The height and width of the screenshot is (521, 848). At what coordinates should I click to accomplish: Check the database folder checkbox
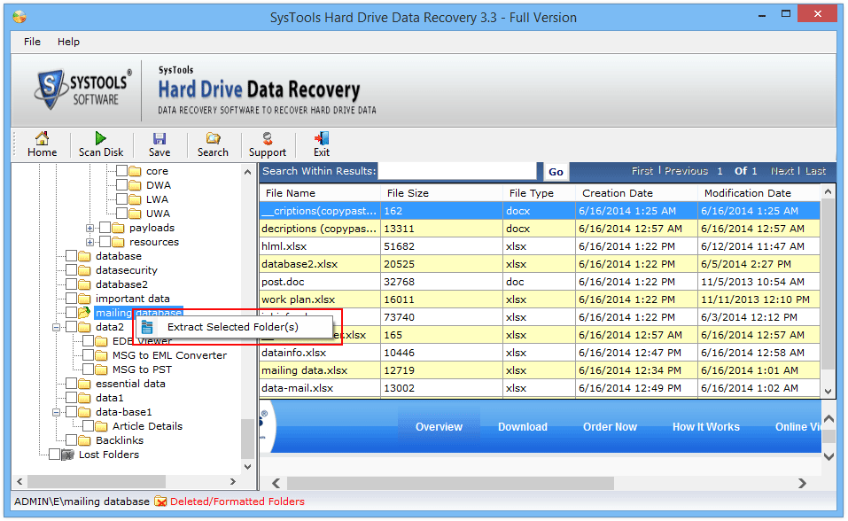point(72,256)
